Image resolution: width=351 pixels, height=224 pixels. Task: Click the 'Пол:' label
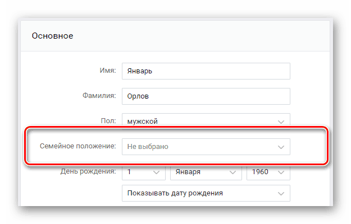pyautogui.click(x=108, y=120)
